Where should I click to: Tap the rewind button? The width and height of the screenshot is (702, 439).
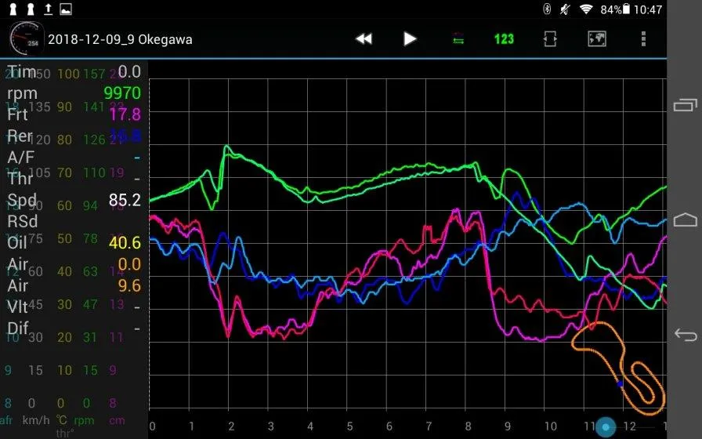click(x=364, y=38)
